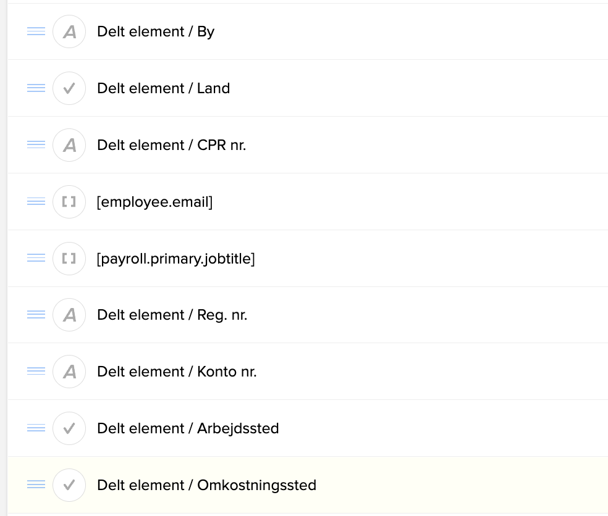Screen dimensions: 608x516
Task: Toggle selection of the Omkostningssted element
Action: tap(69, 485)
